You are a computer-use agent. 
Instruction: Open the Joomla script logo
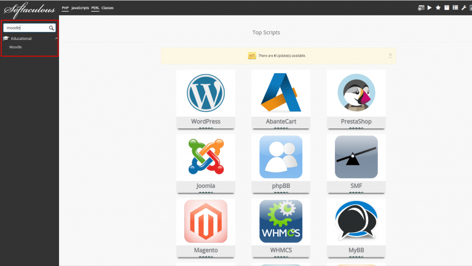click(206, 157)
